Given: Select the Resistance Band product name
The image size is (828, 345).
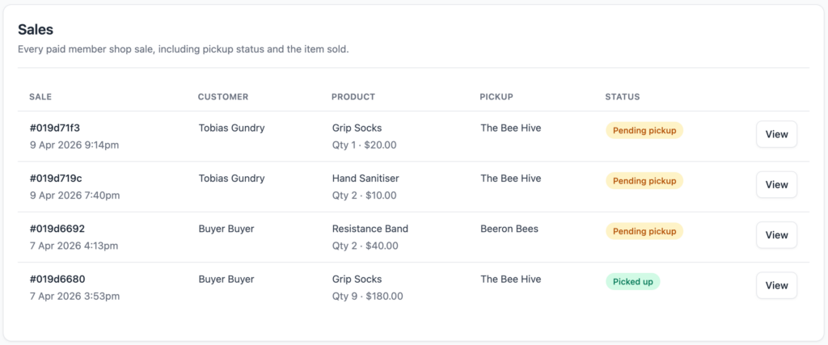Looking at the screenshot, I should click(370, 229).
